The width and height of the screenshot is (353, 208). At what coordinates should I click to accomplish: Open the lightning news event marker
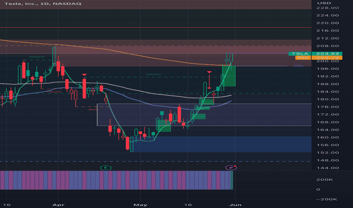click(x=231, y=168)
